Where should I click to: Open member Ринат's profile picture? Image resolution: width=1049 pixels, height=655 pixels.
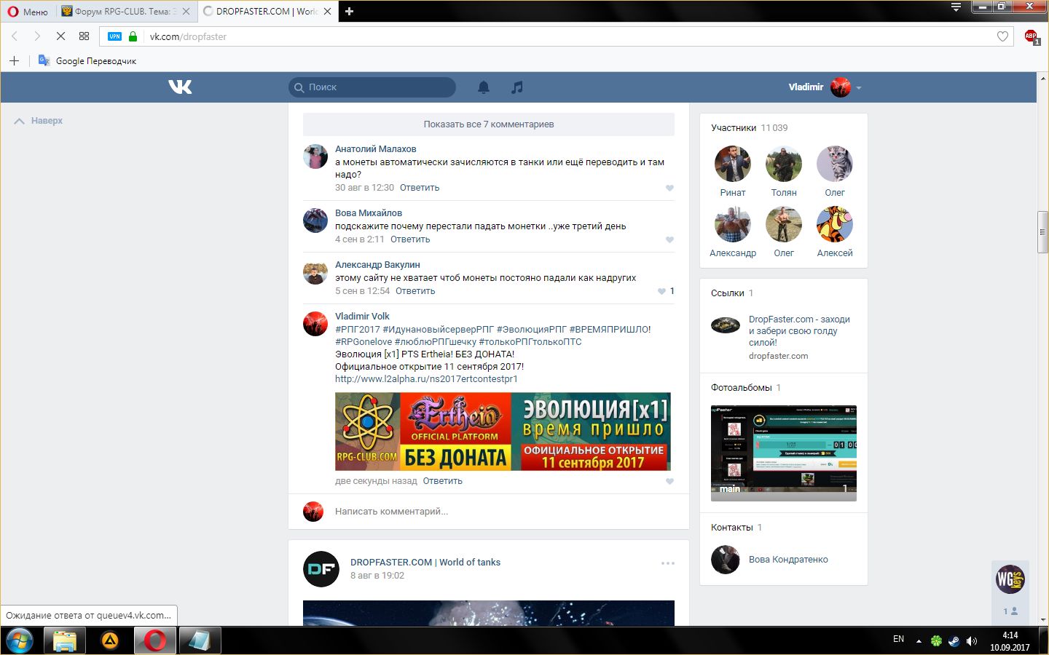click(x=733, y=164)
